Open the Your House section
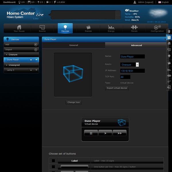Image resolution: width=172 pixels, height=172 pixels. pyautogui.click(x=19, y=28)
